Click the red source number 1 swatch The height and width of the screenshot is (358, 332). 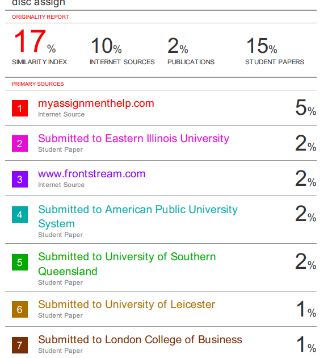click(20, 108)
